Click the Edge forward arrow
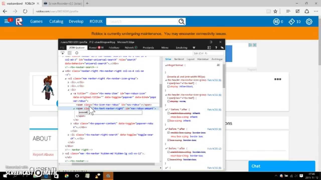 pyautogui.click(x=15, y=11)
